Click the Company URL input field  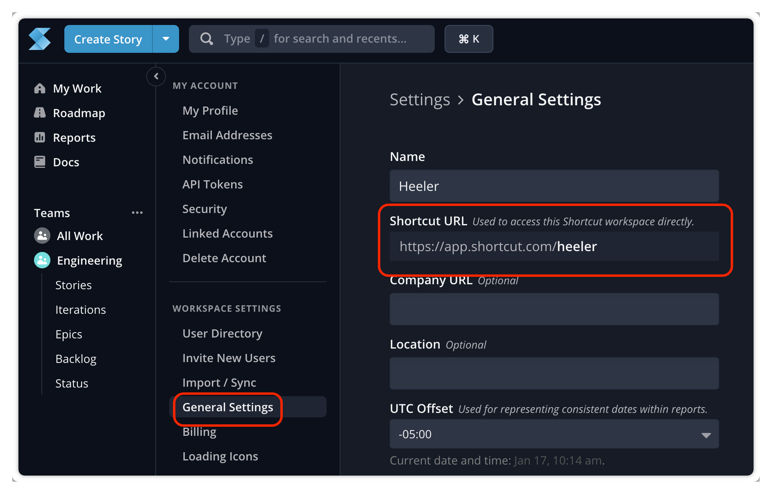[x=554, y=309]
